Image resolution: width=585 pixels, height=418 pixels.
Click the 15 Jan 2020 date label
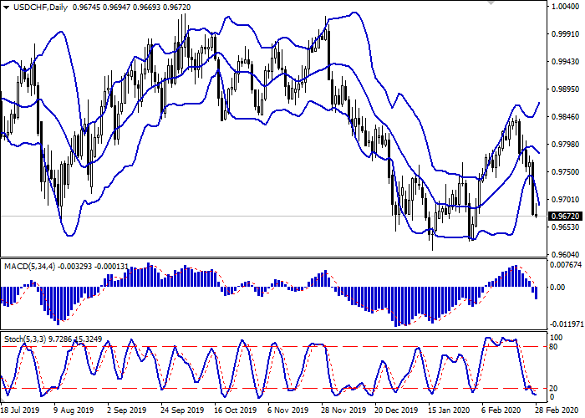(448, 411)
